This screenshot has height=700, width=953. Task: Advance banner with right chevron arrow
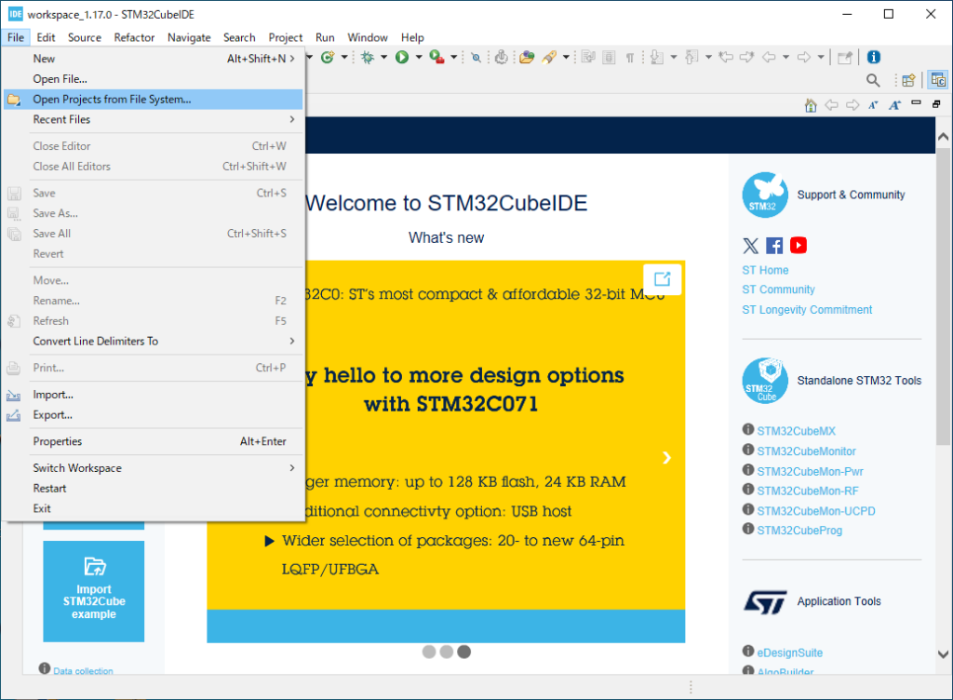click(666, 458)
